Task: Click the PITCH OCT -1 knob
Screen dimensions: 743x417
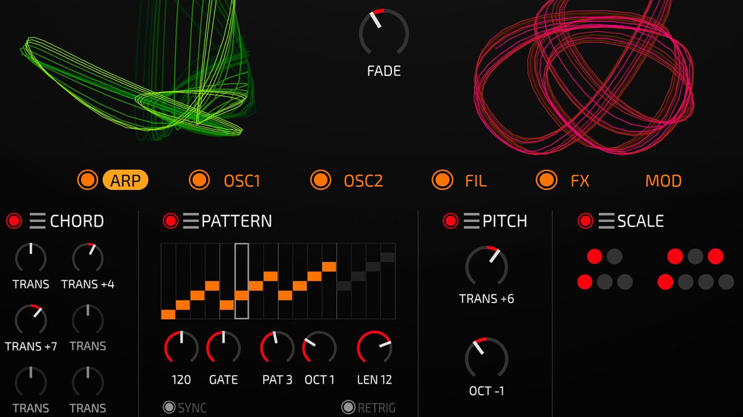Action: 487,359
